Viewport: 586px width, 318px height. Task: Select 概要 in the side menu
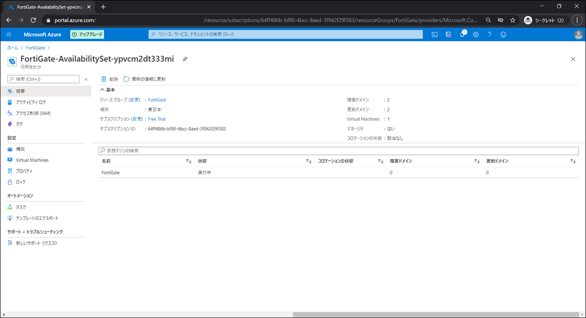(x=45, y=91)
